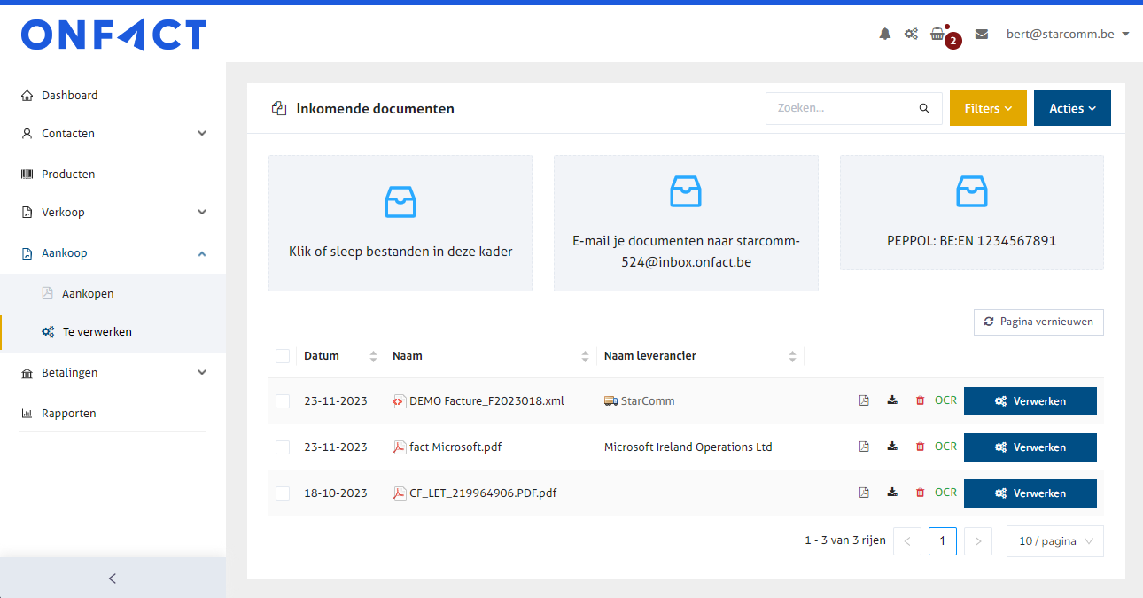Open the 10 / pagina page size selector
Screen dimensions: 1143x598
pyautogui.click(x=1054, y=541)
